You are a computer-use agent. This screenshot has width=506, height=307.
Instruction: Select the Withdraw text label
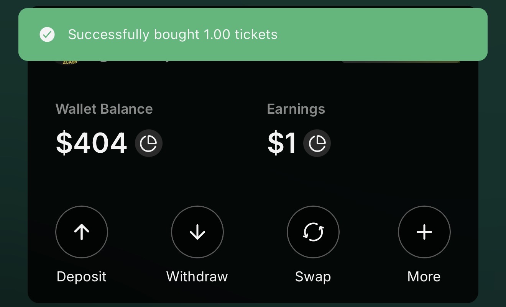tap(197, 276)
